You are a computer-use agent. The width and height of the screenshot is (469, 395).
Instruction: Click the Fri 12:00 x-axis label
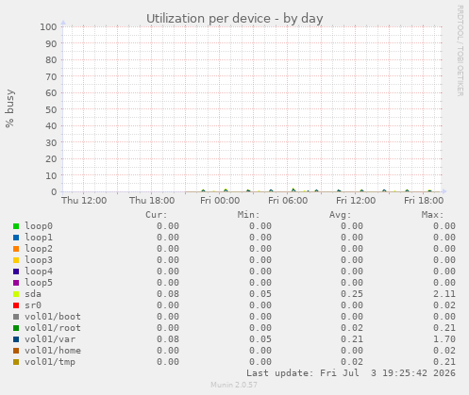tap(356, 201)
